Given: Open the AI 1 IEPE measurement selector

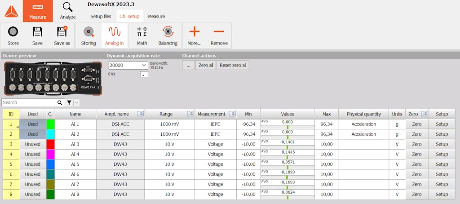Looking at the screenshot, I should tap(215, 124).
